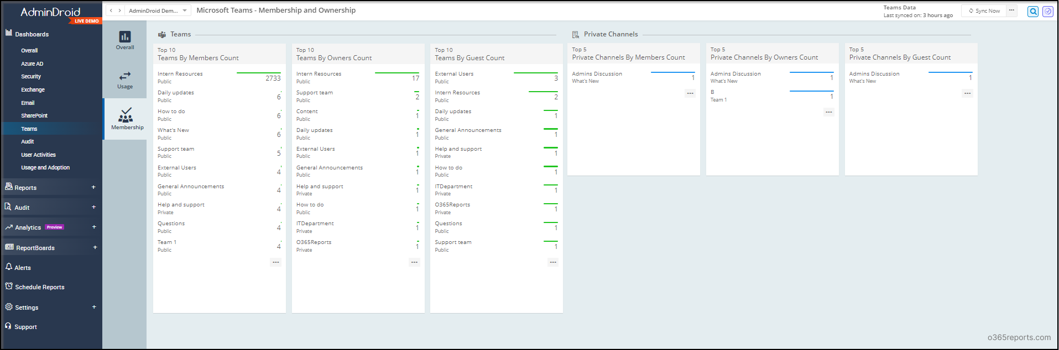Click the Settings gear icon

tap(9, 306)
